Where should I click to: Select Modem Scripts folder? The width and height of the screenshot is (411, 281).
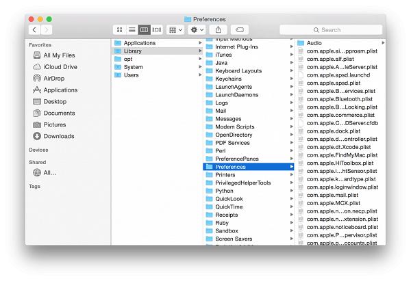click(249, 126)
